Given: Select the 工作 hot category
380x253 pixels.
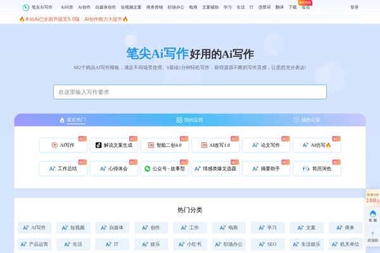Looking at the screenshot, I should (x=190, y=228).
